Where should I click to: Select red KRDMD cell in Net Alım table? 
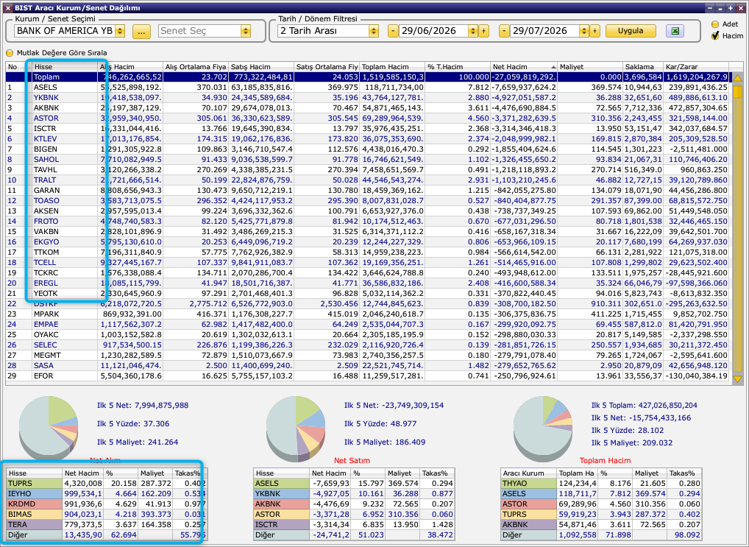(x=34, y=504)
